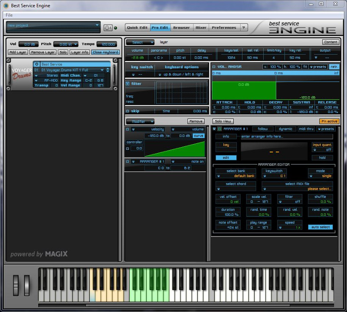
Task: Toggle VOL. AHDSR power icon
Action: click(214, 67)
